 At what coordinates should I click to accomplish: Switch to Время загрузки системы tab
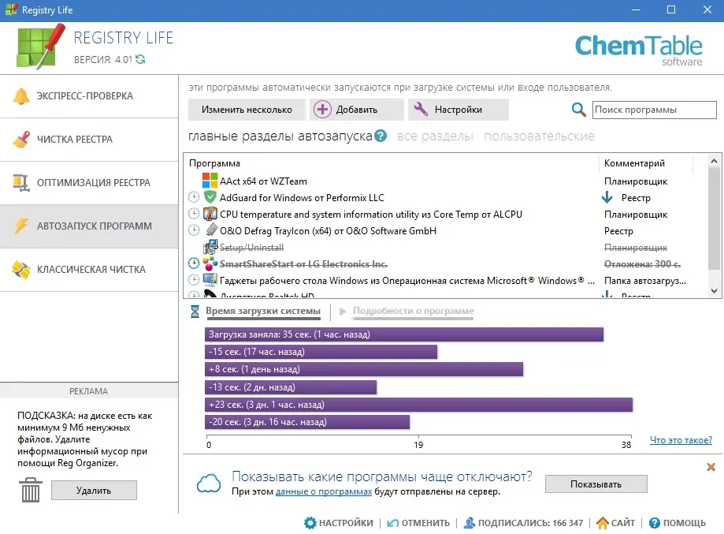coord(262,311)
